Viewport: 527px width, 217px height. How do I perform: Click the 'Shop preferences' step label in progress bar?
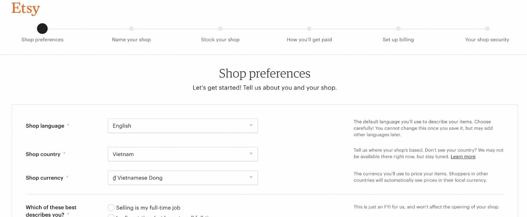[42, 40]
